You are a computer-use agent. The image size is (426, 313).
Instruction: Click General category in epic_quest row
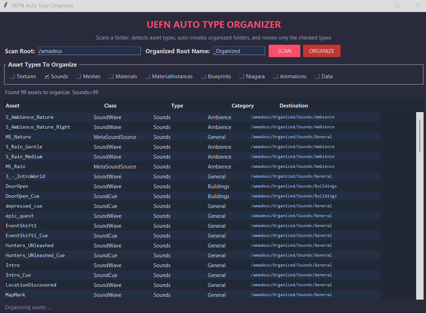pyautogui.click(x=217, y=216)
